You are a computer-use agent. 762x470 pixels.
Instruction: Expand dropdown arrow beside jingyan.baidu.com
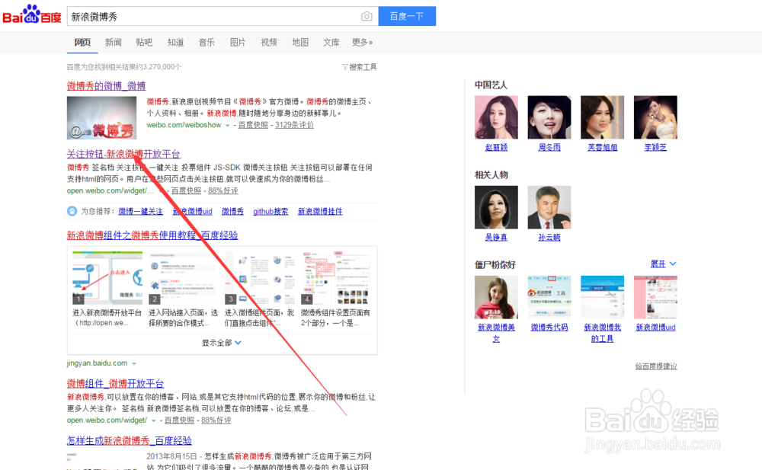(x=134, y=363)
